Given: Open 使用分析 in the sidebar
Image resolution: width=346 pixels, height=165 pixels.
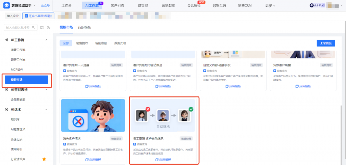Looking at the screenshot, I should tap(17, 149).
